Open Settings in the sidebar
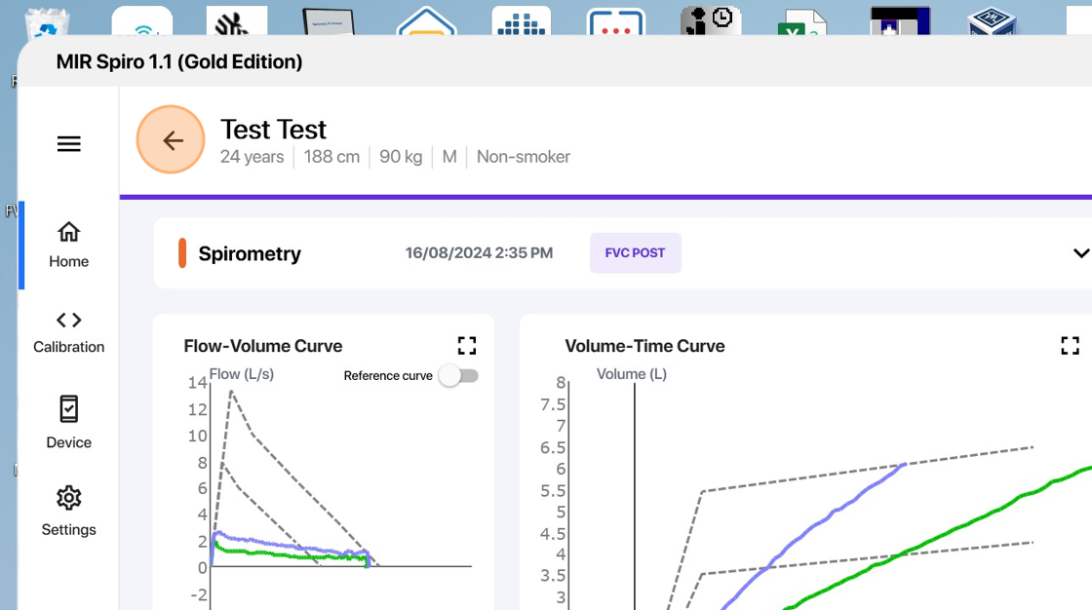This screenshot has height=610, width=1092. (69, 512)
